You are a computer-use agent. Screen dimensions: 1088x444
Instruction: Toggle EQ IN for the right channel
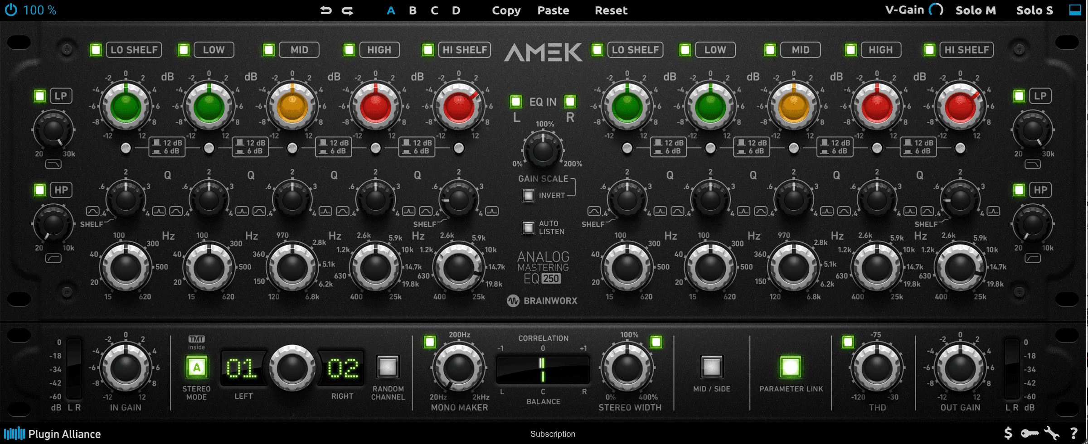(570, 101)
